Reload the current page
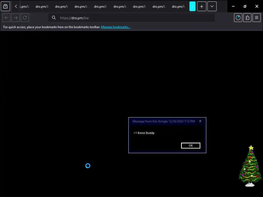This screenshot has height=197, width=263. (25, 18)
